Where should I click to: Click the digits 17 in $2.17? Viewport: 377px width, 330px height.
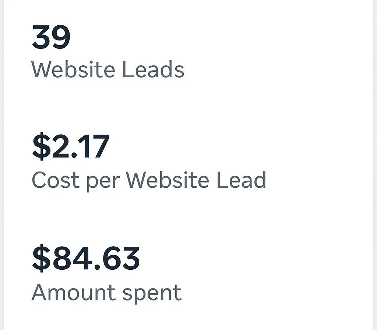tap(95, 146)
